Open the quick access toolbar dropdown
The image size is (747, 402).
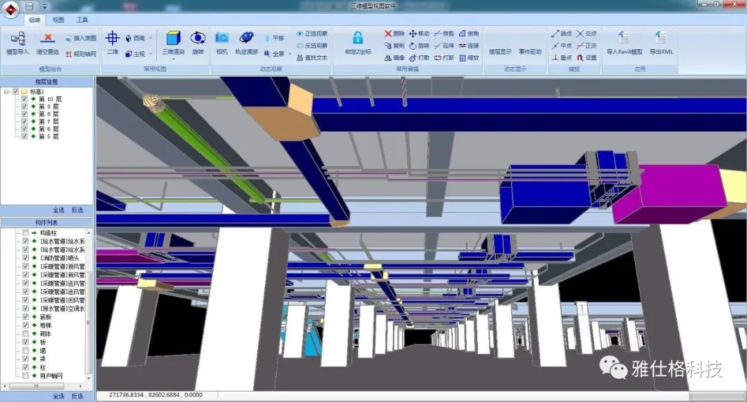coord(45,7)
